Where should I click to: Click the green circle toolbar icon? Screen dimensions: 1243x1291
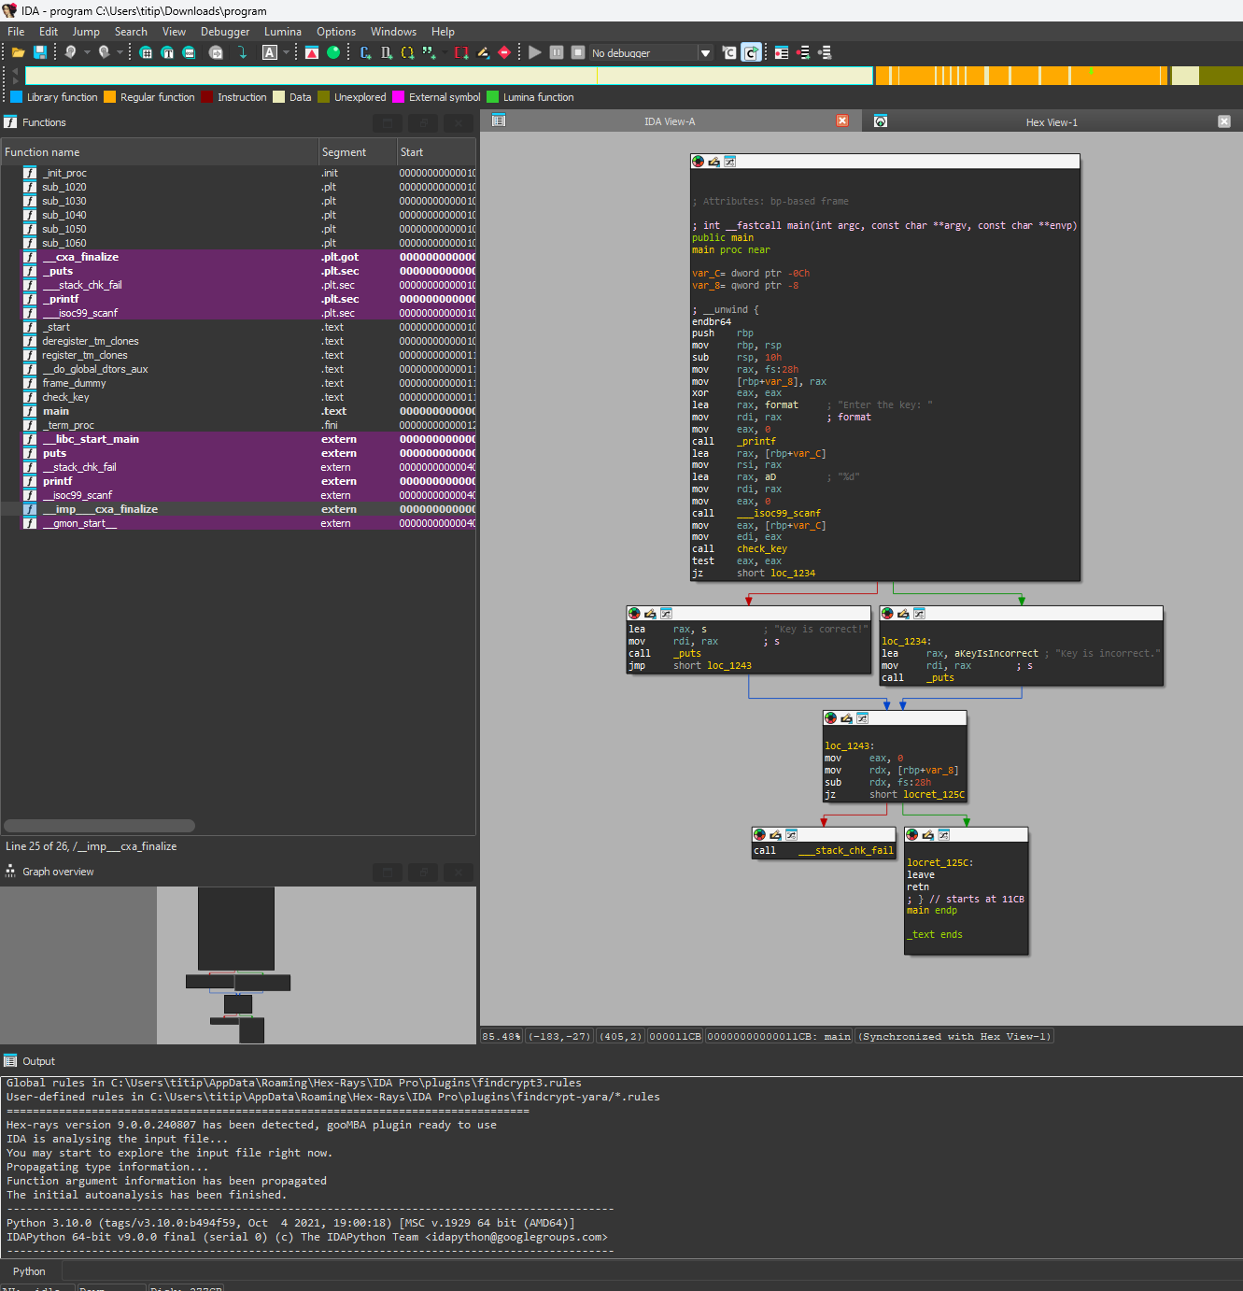pos(333,52)
